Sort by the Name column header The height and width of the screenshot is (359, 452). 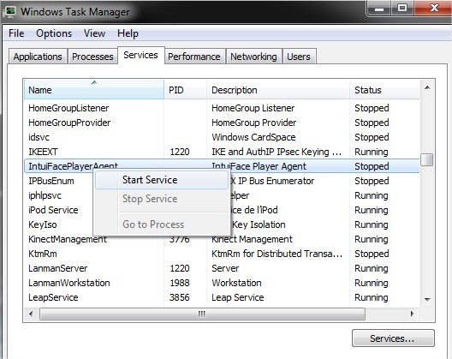point(94,90)
